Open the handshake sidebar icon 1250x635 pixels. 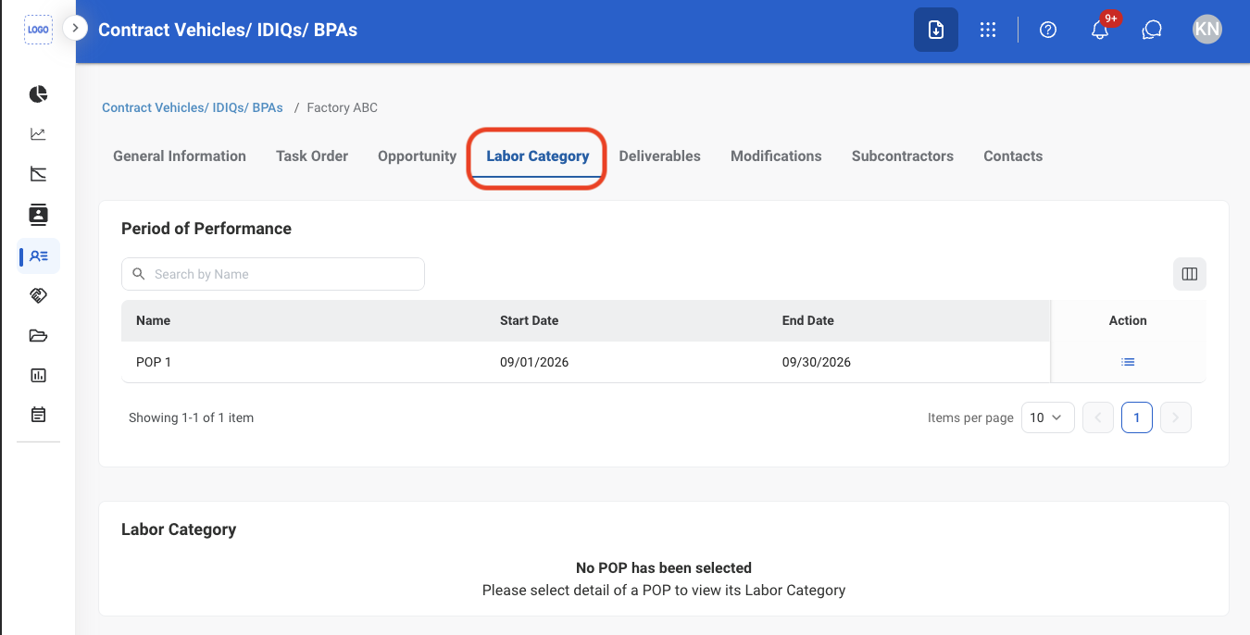click(x=38, y=295)
